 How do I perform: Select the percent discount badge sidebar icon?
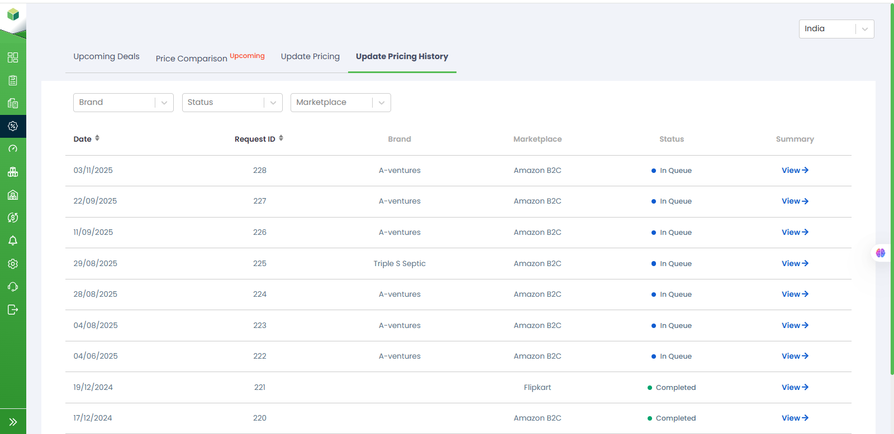13,126
